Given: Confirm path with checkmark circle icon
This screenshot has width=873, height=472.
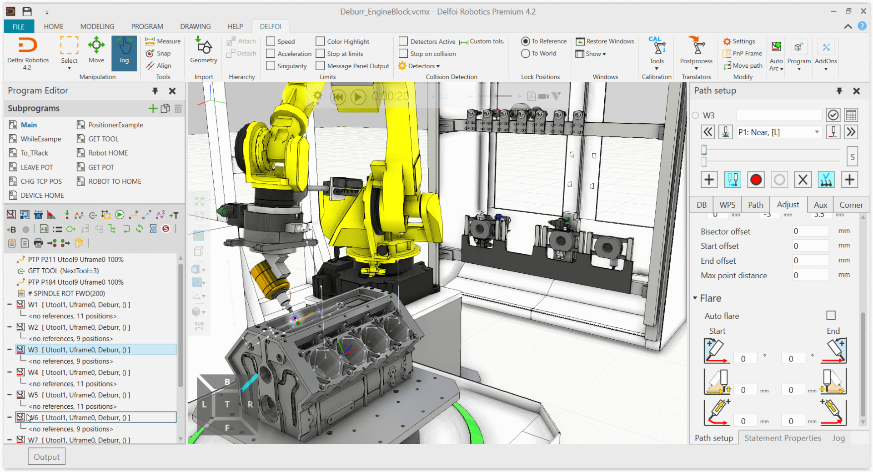Looking at the screenshot, I should (833, 115).
